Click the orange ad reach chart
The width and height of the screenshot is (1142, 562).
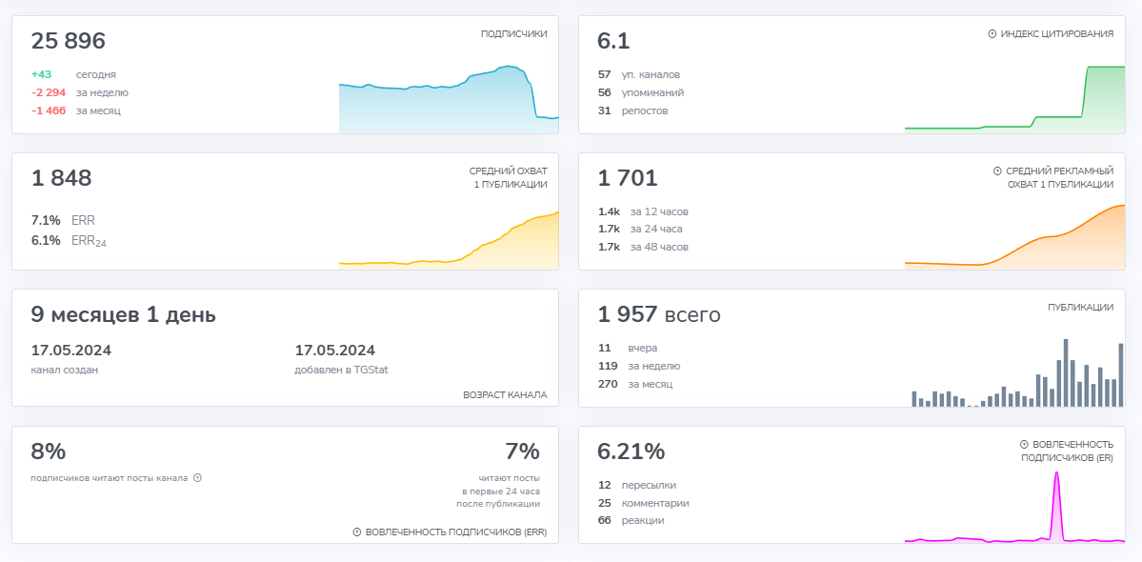pyautogui.click(x=1014, y=243)
